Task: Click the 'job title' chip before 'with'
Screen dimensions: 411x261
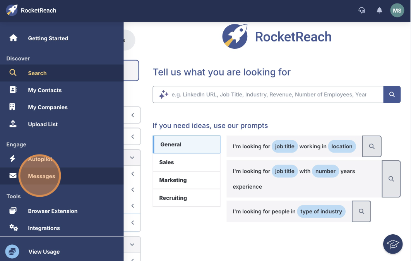Action: [285, 171]
